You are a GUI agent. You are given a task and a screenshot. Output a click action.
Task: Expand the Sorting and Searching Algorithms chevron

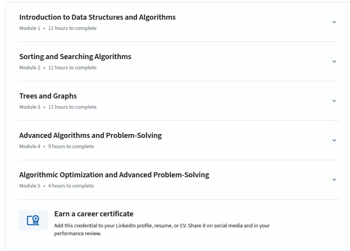click(x=334, y=61)
